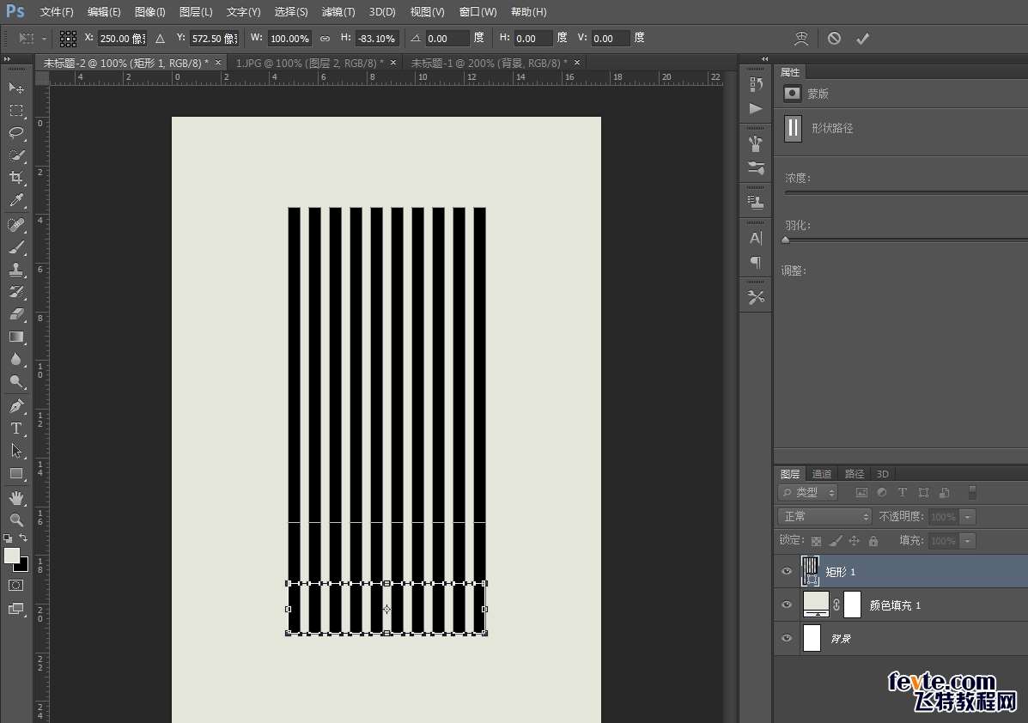This screenshot has width=1028, height=723.
Task: Activate the Zoom tool
Action: (16, 519)
